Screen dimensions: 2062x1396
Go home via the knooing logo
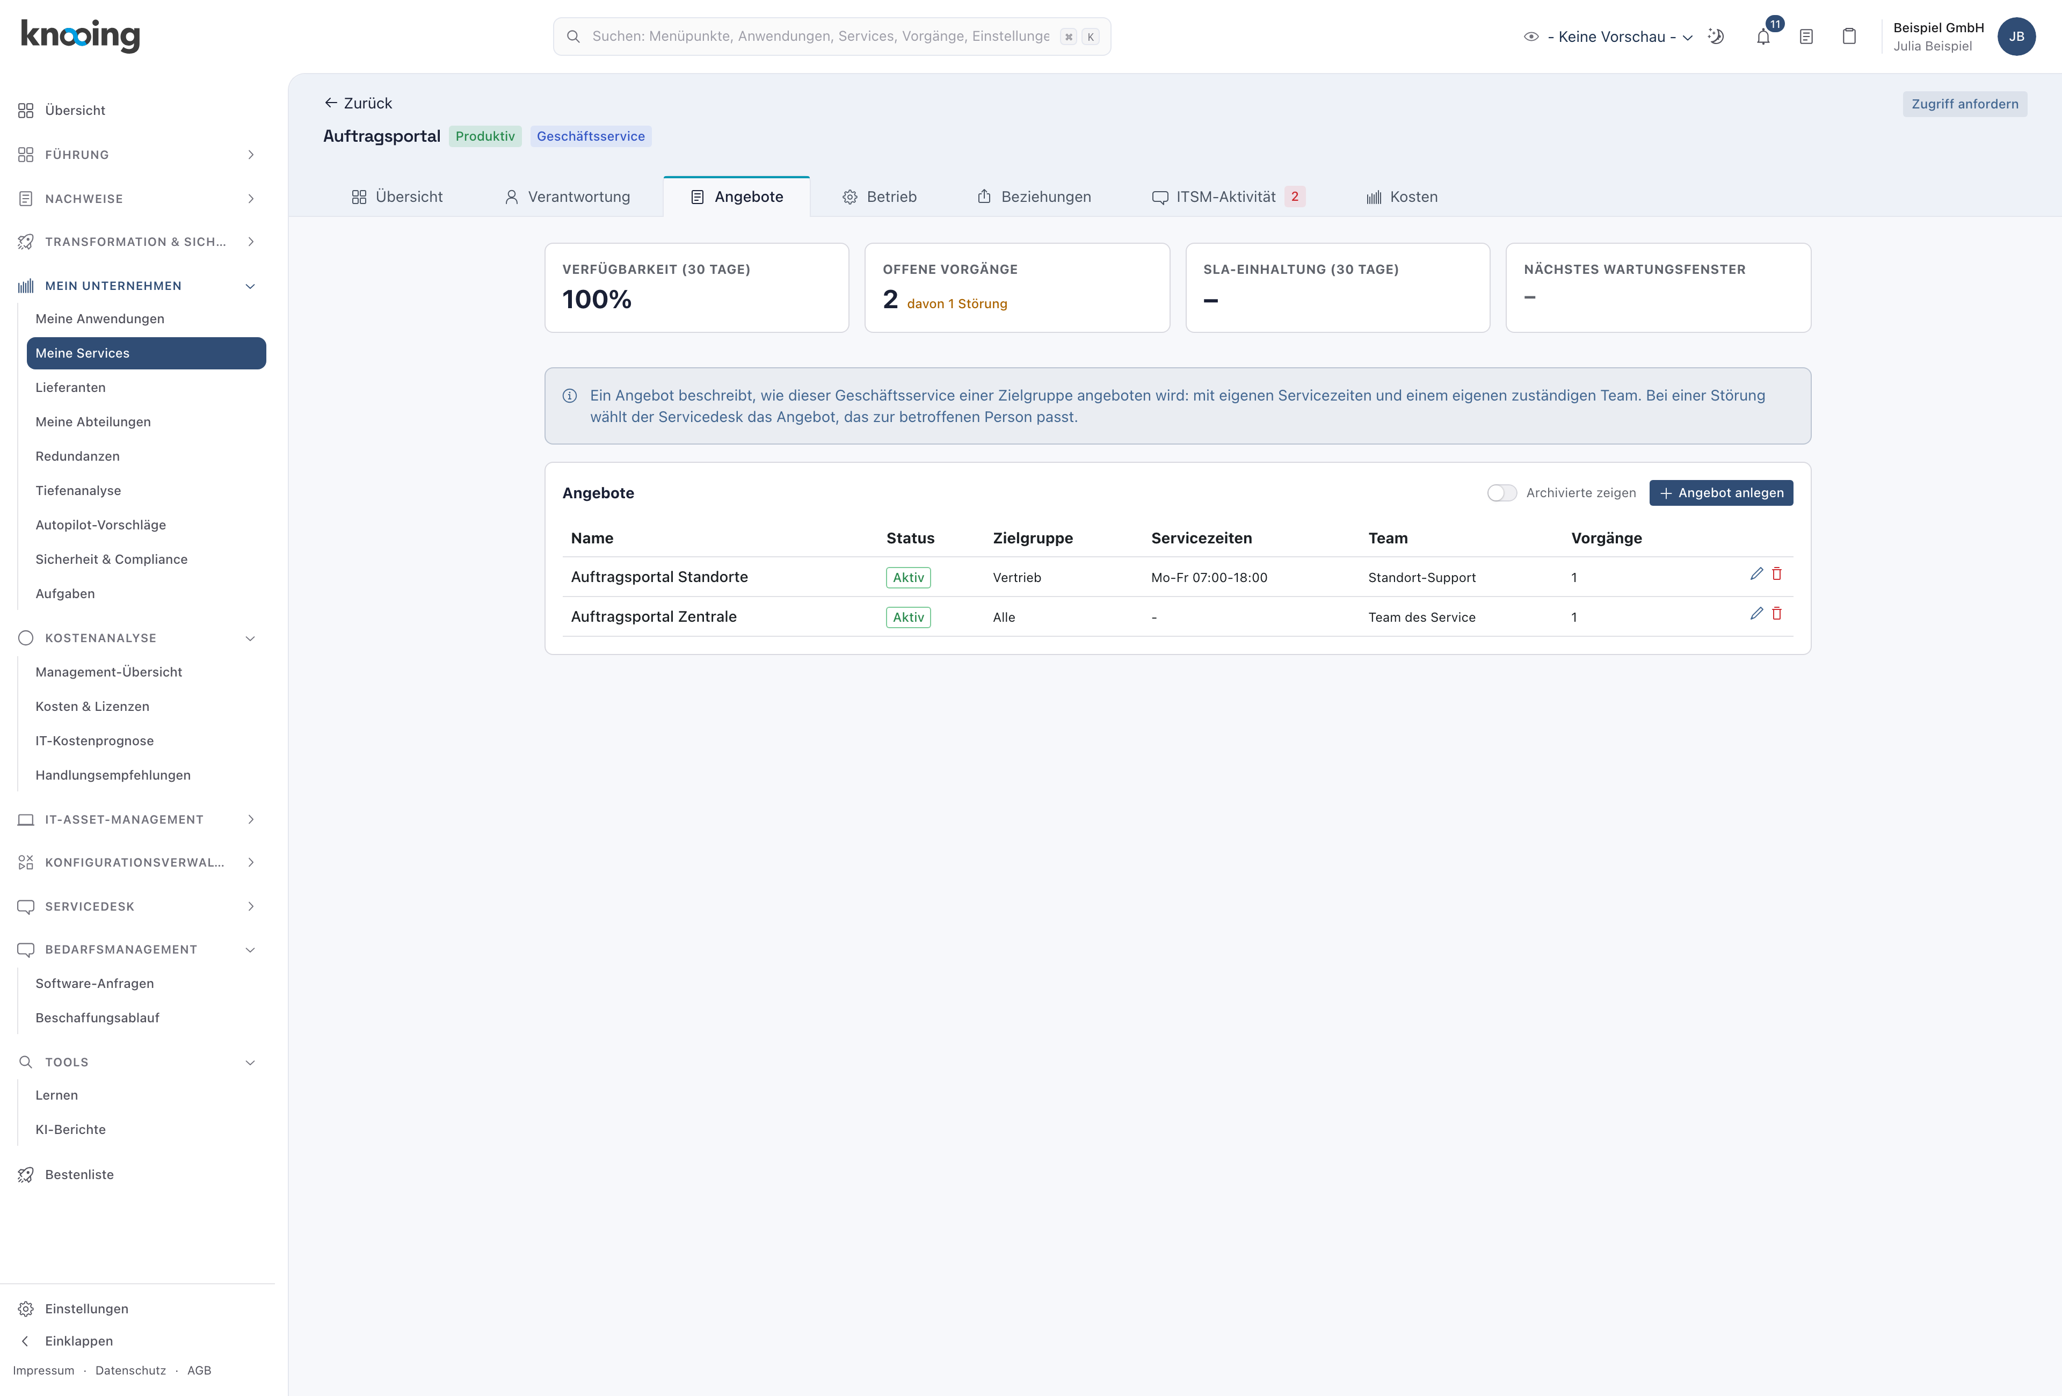point(80,35)
